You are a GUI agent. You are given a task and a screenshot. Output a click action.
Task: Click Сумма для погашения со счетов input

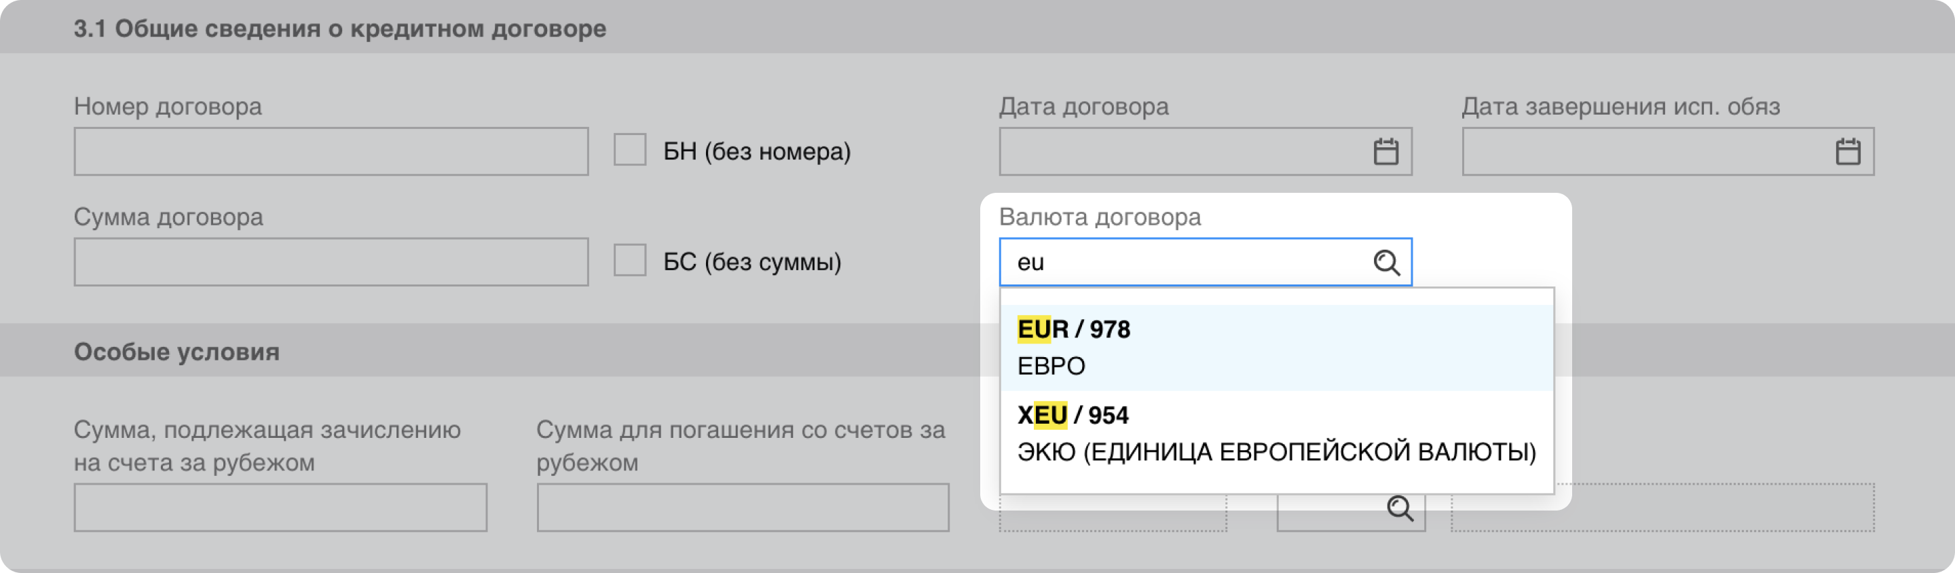tap(742, 508)
